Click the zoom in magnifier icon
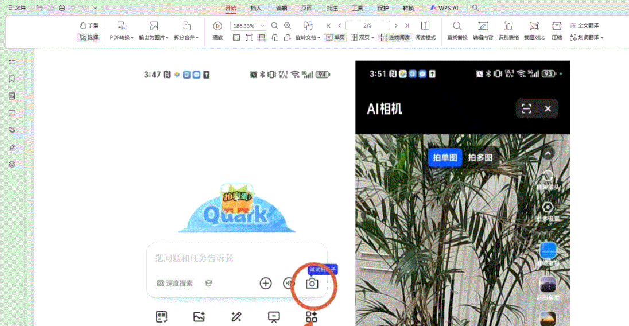Screen dimensions: 629x326 288,26
